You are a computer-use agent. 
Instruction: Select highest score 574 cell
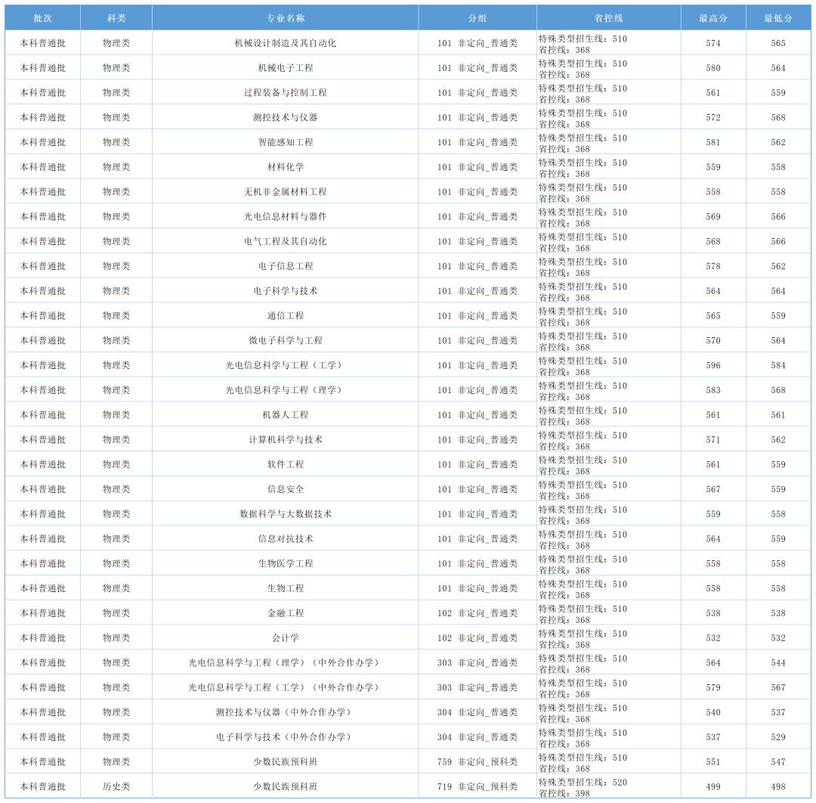[x=713, y=42]
